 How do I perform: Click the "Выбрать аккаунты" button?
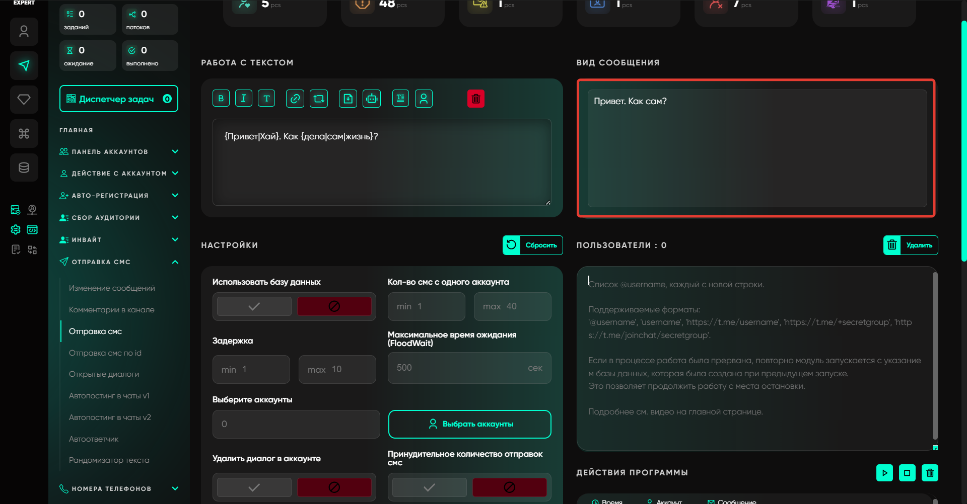(x=469, y=424)
